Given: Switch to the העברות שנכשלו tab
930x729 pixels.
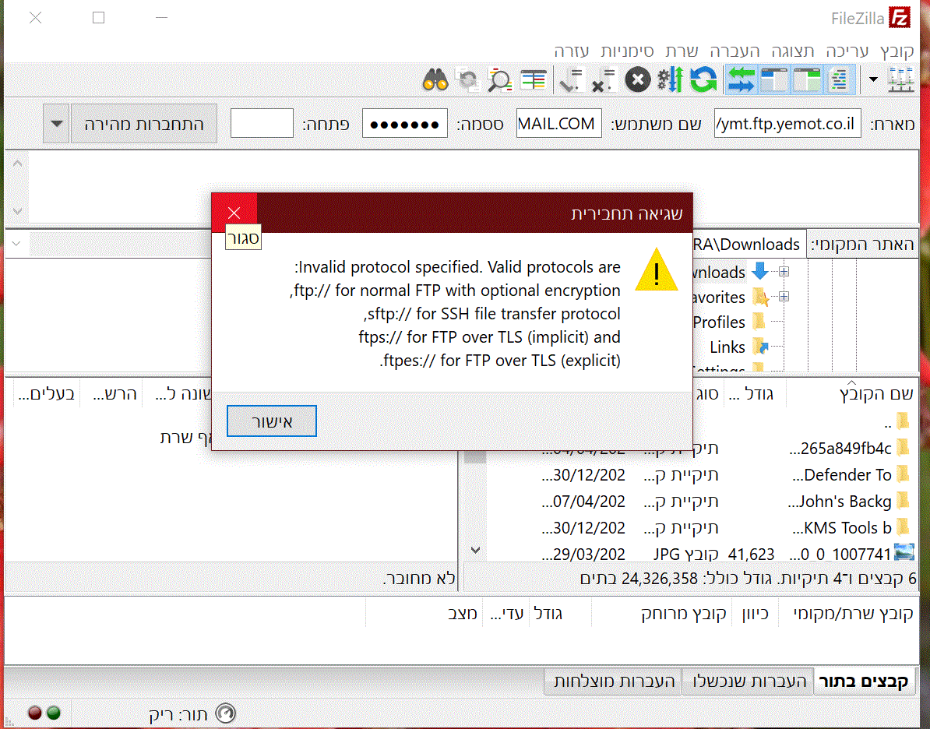Looking at the screenshot, I should 749,681.
